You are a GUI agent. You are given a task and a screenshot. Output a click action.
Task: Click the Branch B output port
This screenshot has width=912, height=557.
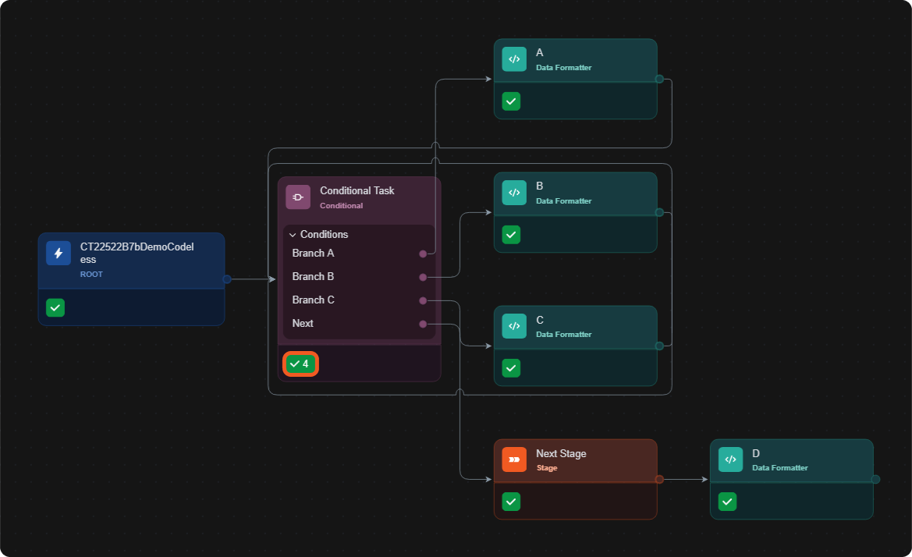(423, 278)
